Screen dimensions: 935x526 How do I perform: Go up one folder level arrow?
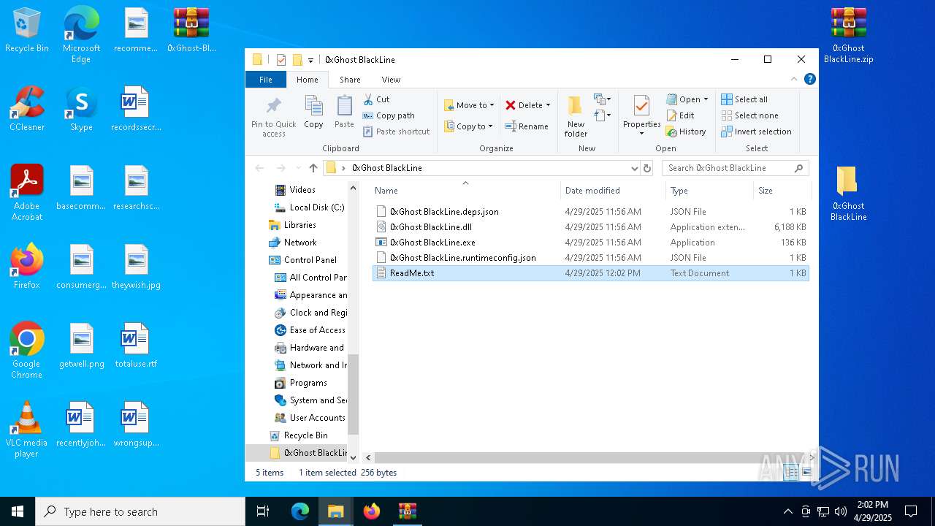point(313,168)
